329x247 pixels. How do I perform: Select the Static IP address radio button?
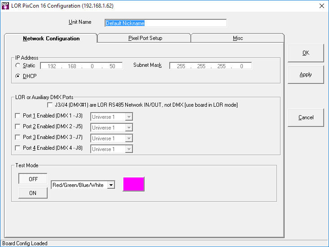[18, 65]
